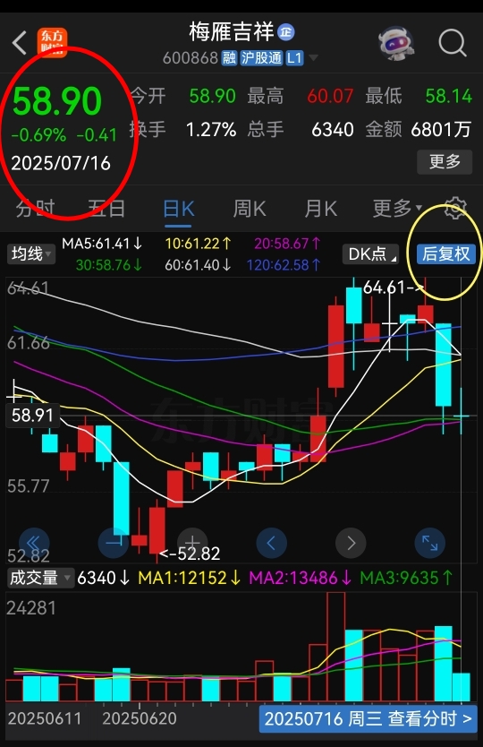483x747 pixels.
Task: Tap the fullscreen expand chart icon
Action: (x=429, y=543)
